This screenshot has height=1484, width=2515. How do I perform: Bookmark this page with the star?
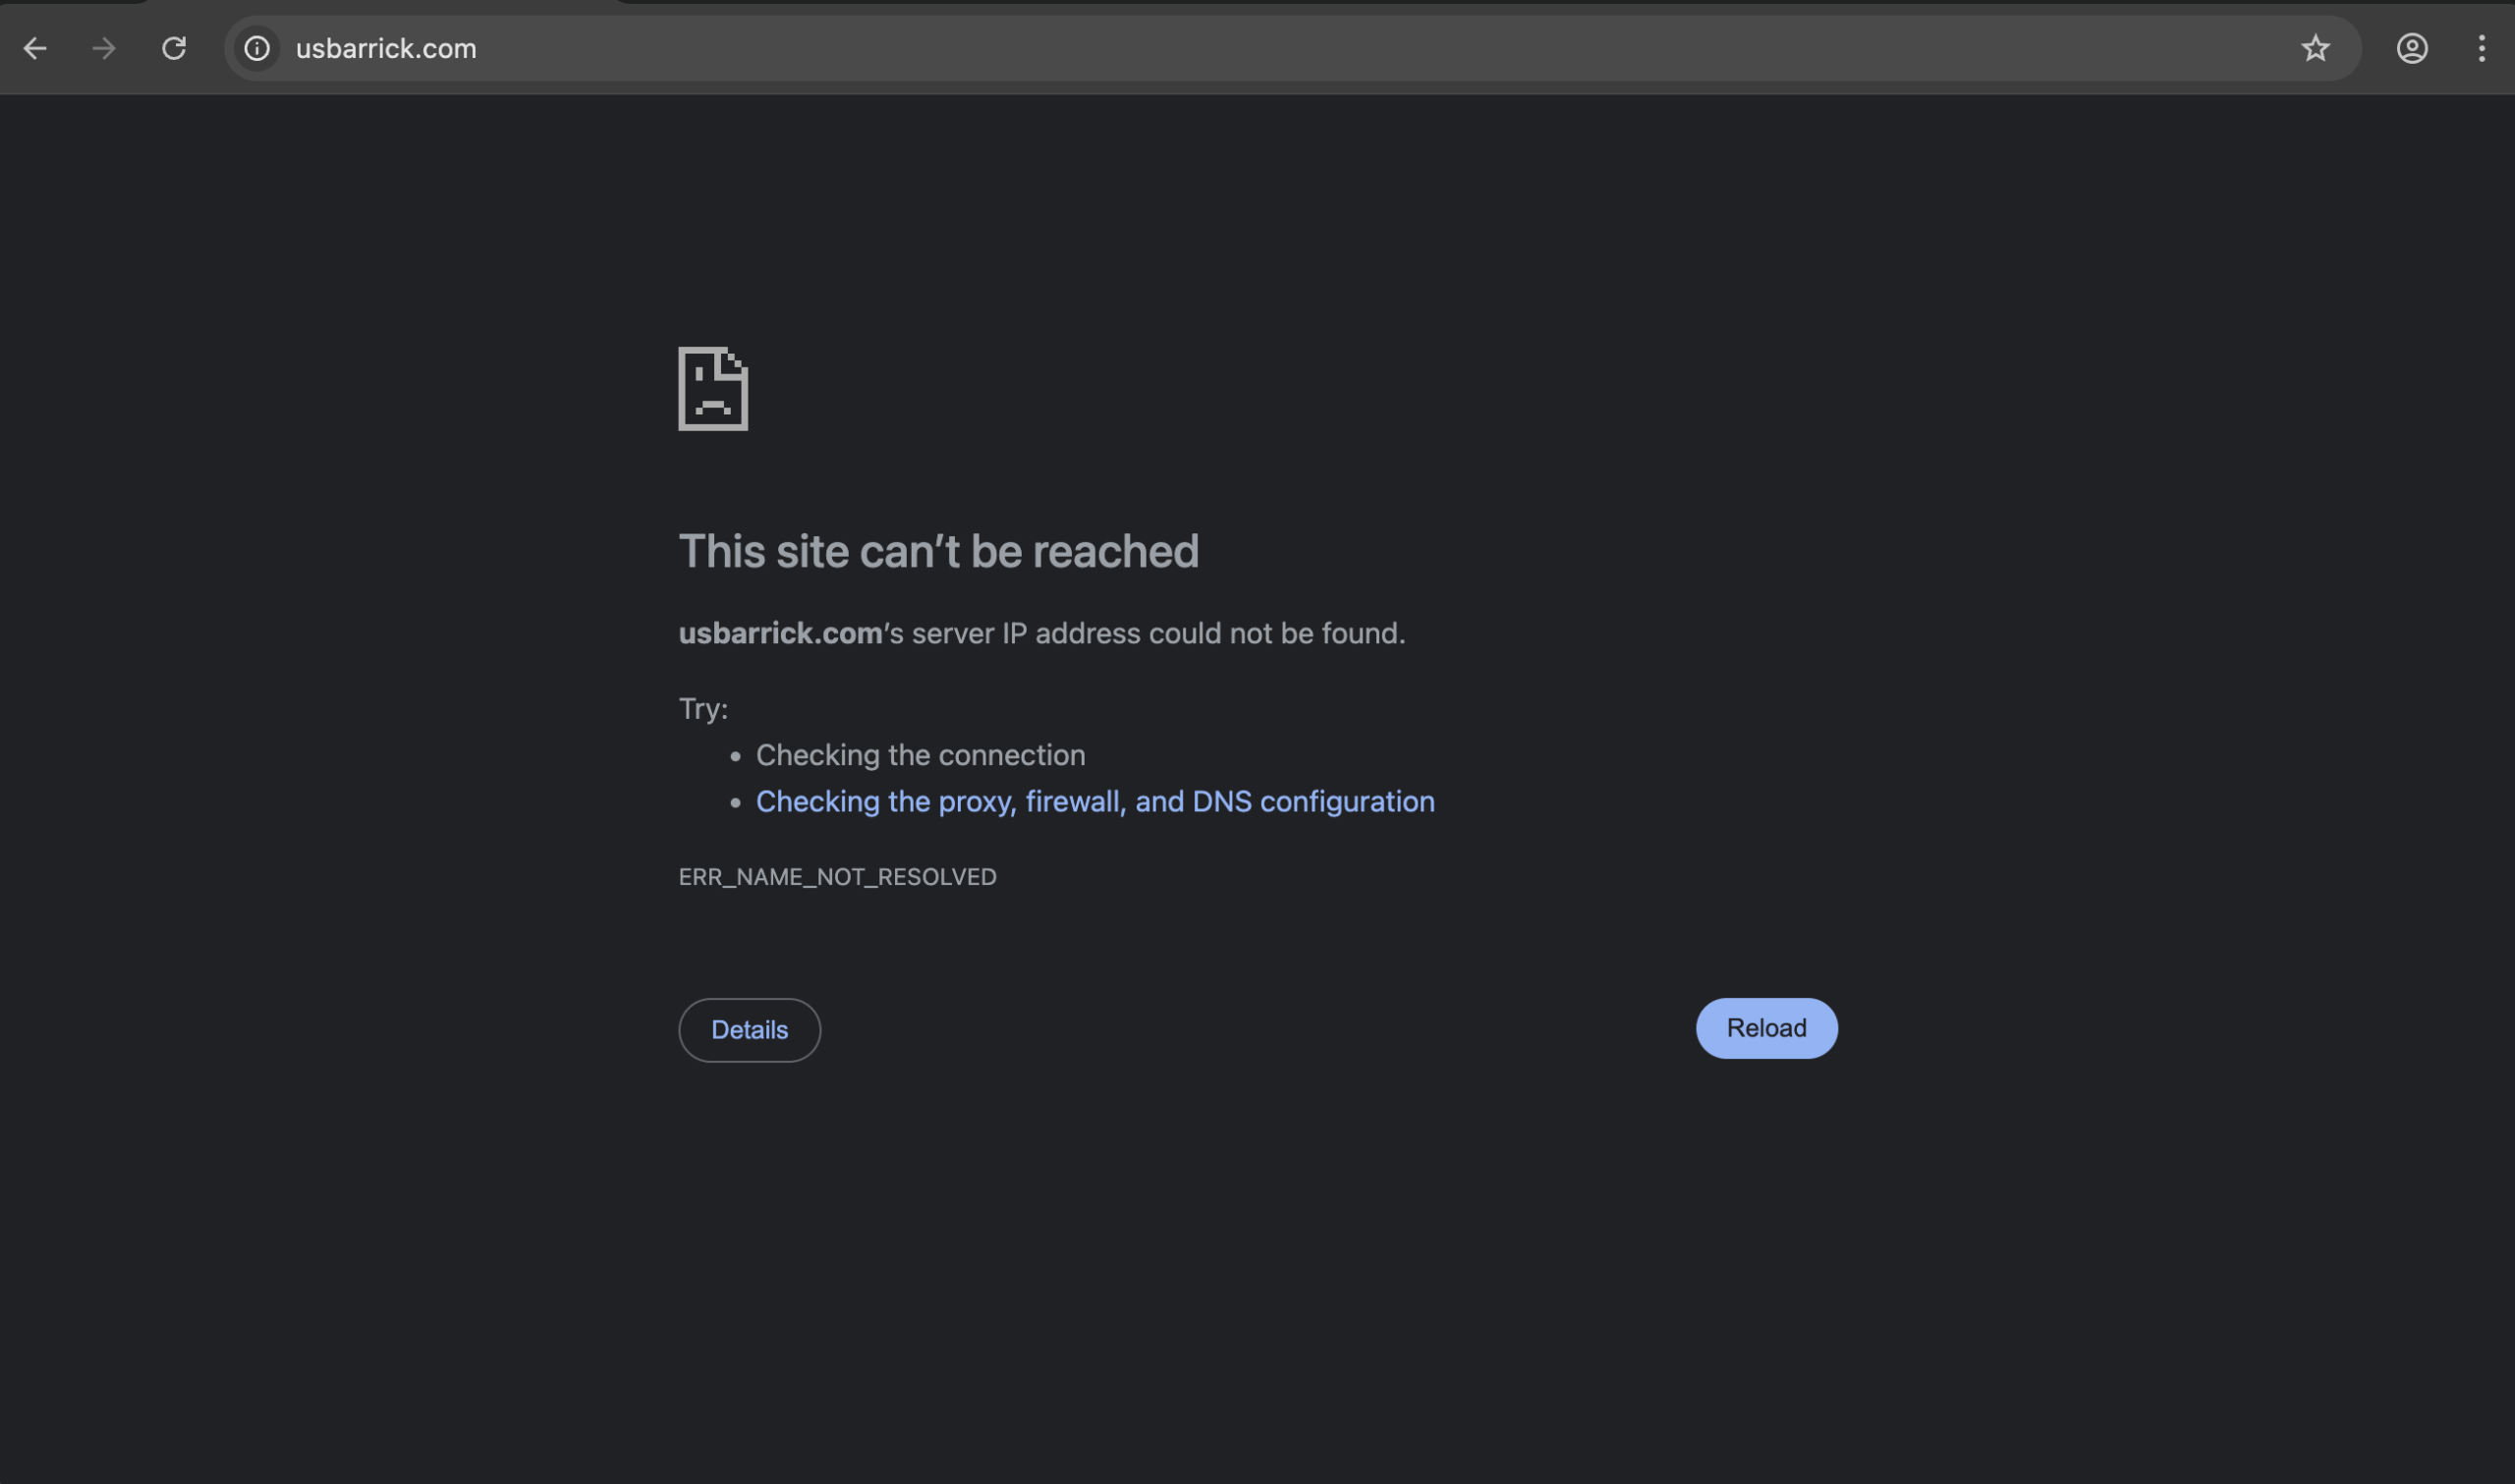[2315, 48]
